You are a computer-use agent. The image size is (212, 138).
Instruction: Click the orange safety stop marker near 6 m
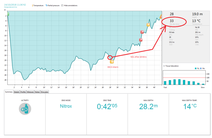148,25
